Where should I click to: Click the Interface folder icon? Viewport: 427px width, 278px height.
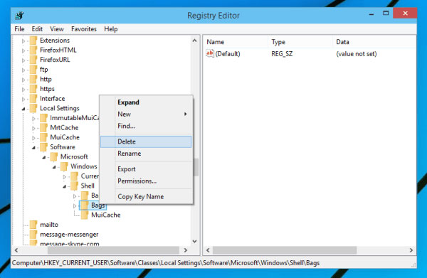pyautogui.click(x=33, y=99)
